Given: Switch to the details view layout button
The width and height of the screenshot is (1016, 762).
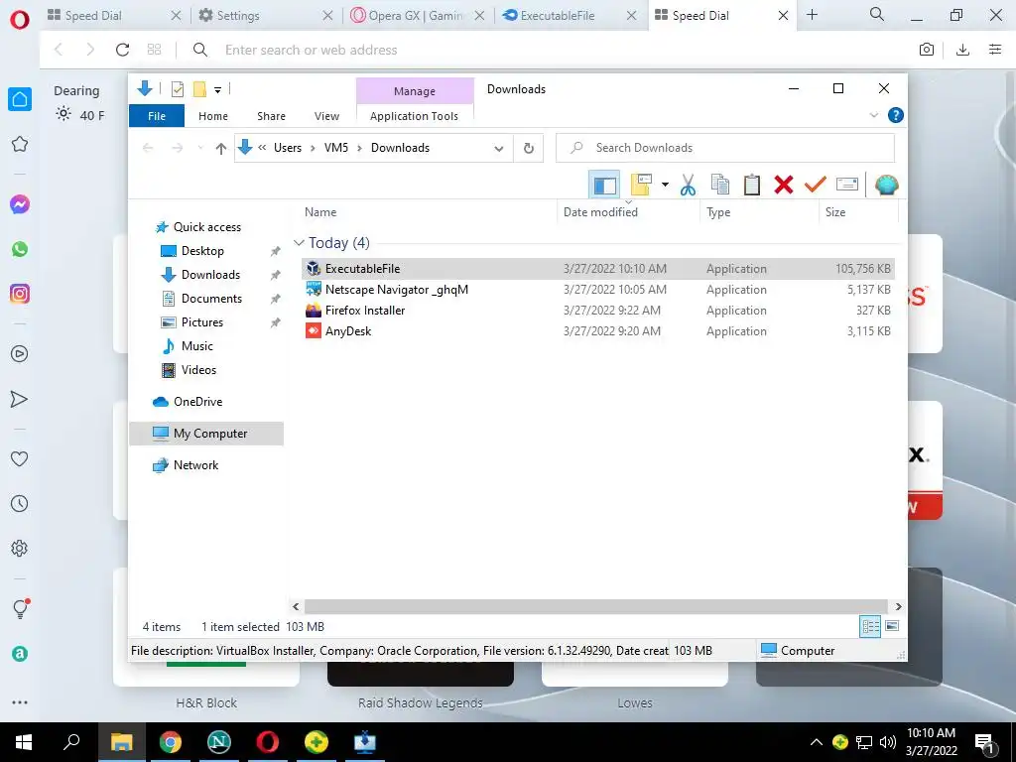Looking at the screenshot, I should (870, 626).
